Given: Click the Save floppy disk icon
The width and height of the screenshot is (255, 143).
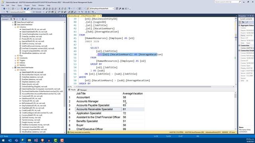Looking at the screenshot, I should click(25, 9).
